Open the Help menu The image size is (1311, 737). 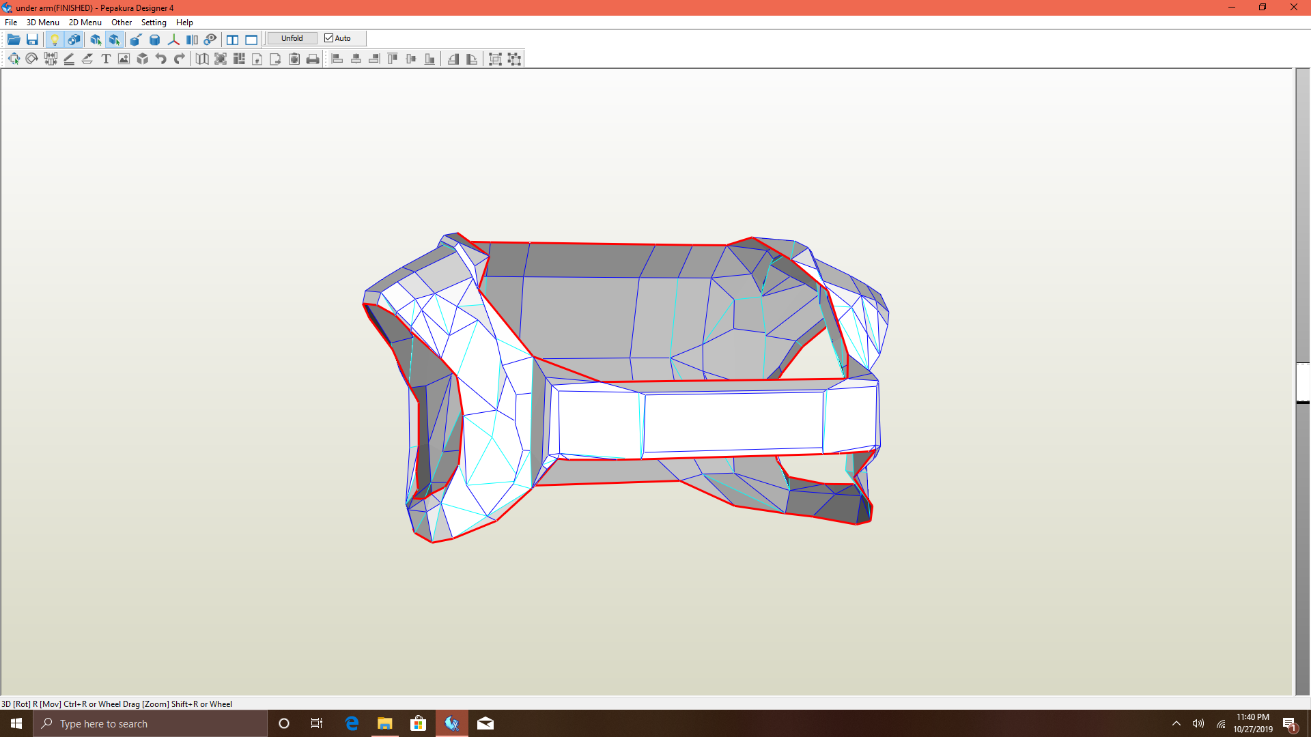coord(184,22)
